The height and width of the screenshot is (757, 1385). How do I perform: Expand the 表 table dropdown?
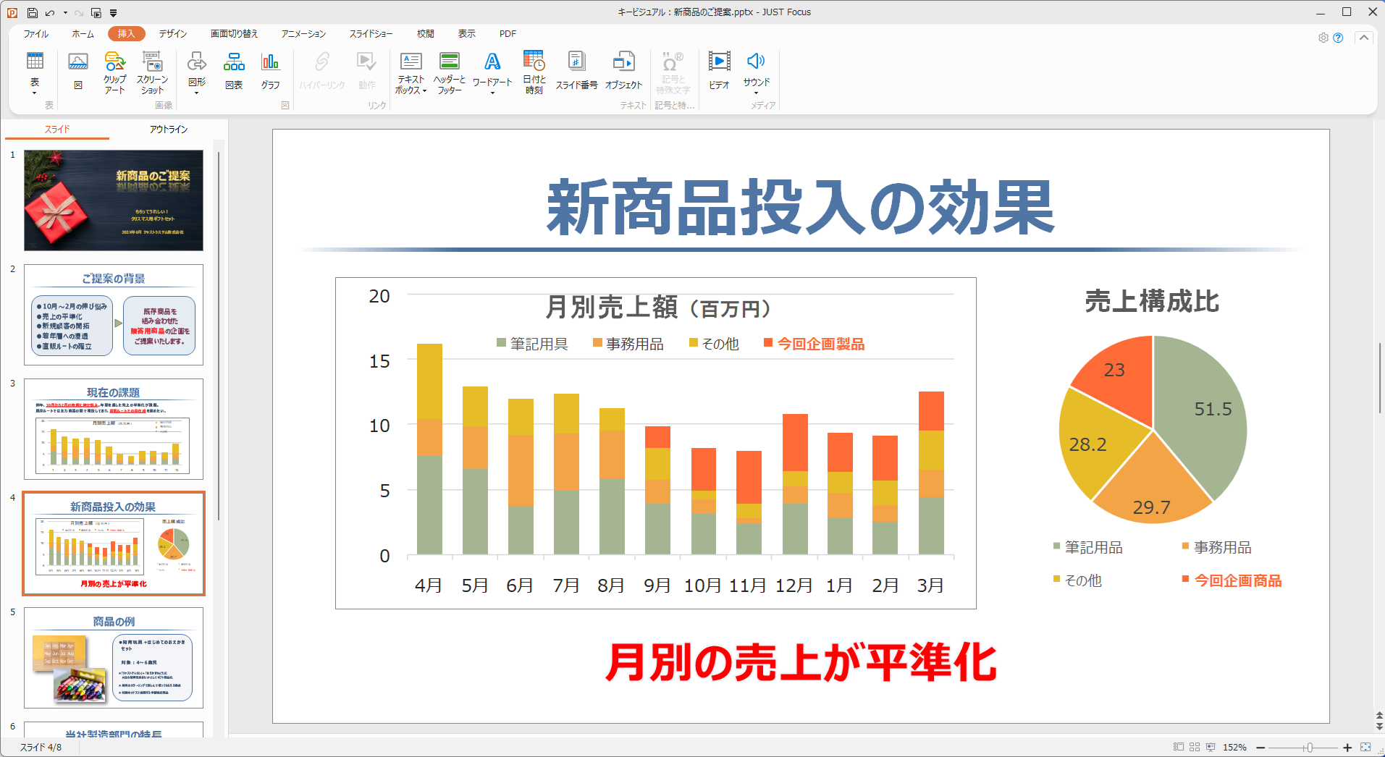click(x=34, y=93)
